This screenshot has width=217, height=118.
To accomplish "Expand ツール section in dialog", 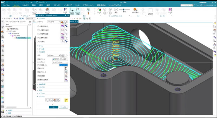I will coord(40,46).
